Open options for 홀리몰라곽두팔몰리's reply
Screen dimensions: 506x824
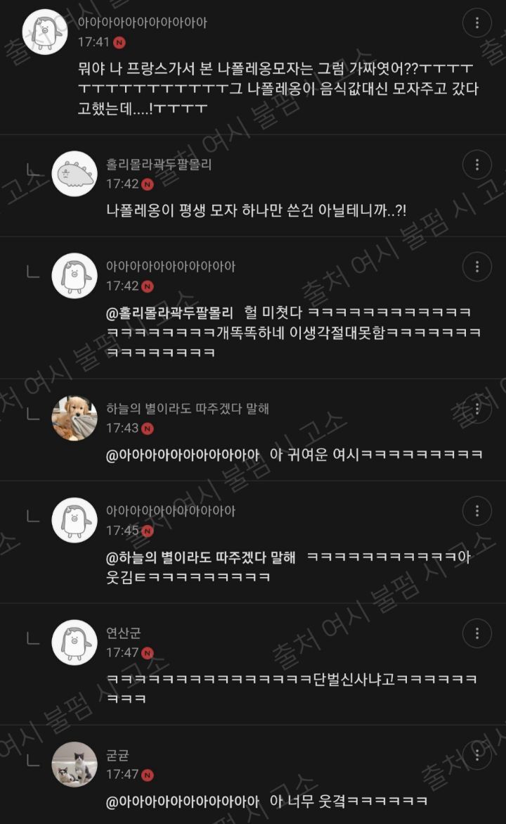[x=476, y=165]
